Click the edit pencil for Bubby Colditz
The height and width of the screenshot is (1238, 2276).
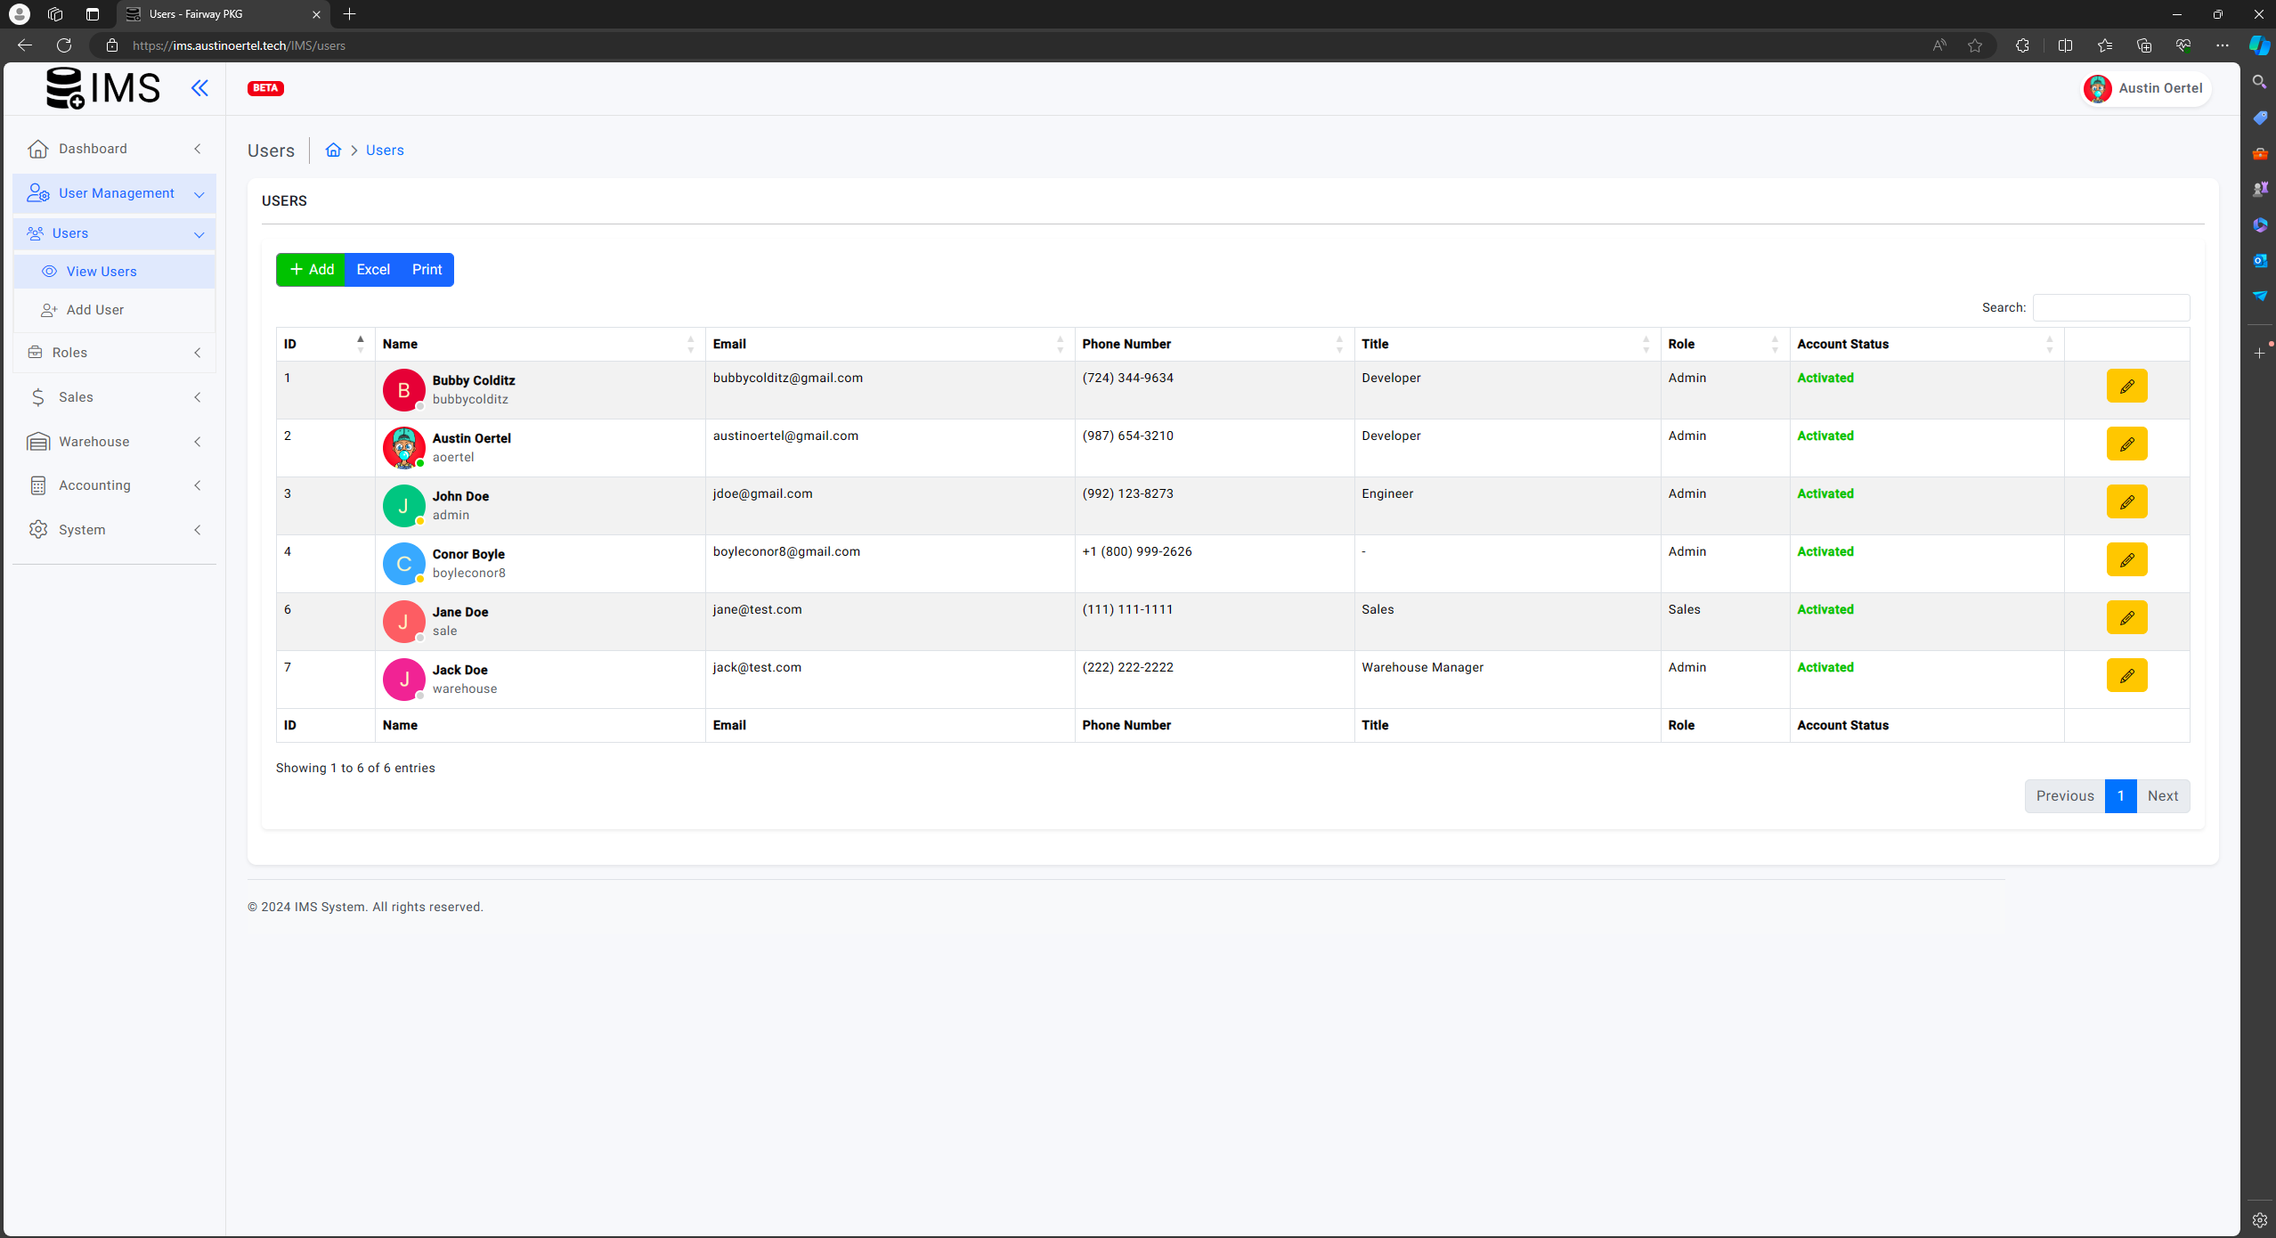pyautogui.click(x=2126, y=387)
